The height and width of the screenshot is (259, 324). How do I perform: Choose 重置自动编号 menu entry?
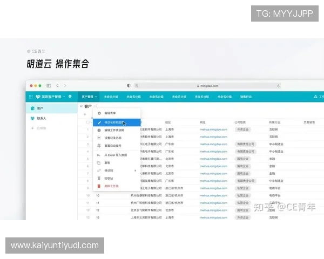click(117, 146)
